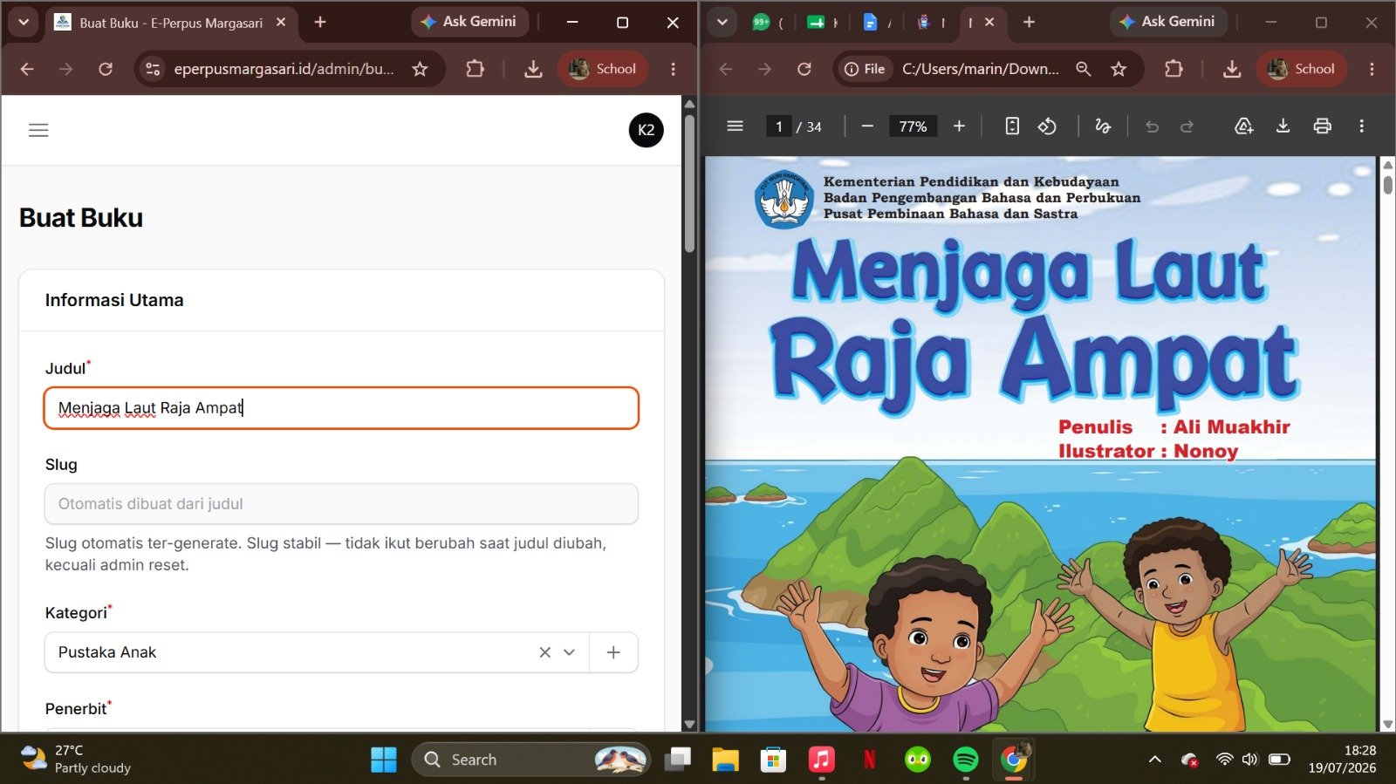Open tab search in left browser window

click(24, 23)
